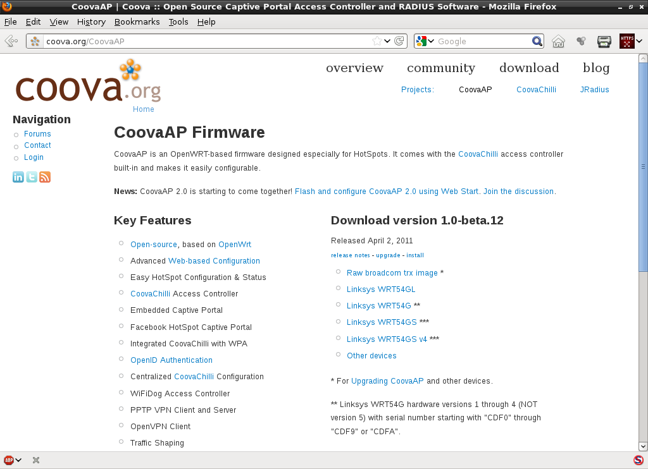Viewport: 648px width, 469px height.
Task: Visit the blog section
Action: point(596,68)
